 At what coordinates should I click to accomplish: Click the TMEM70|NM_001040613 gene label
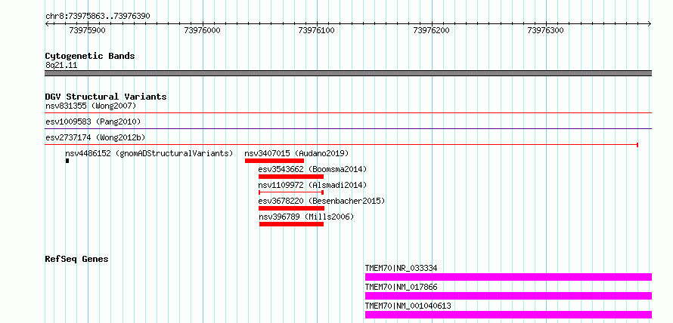point(408,306)
